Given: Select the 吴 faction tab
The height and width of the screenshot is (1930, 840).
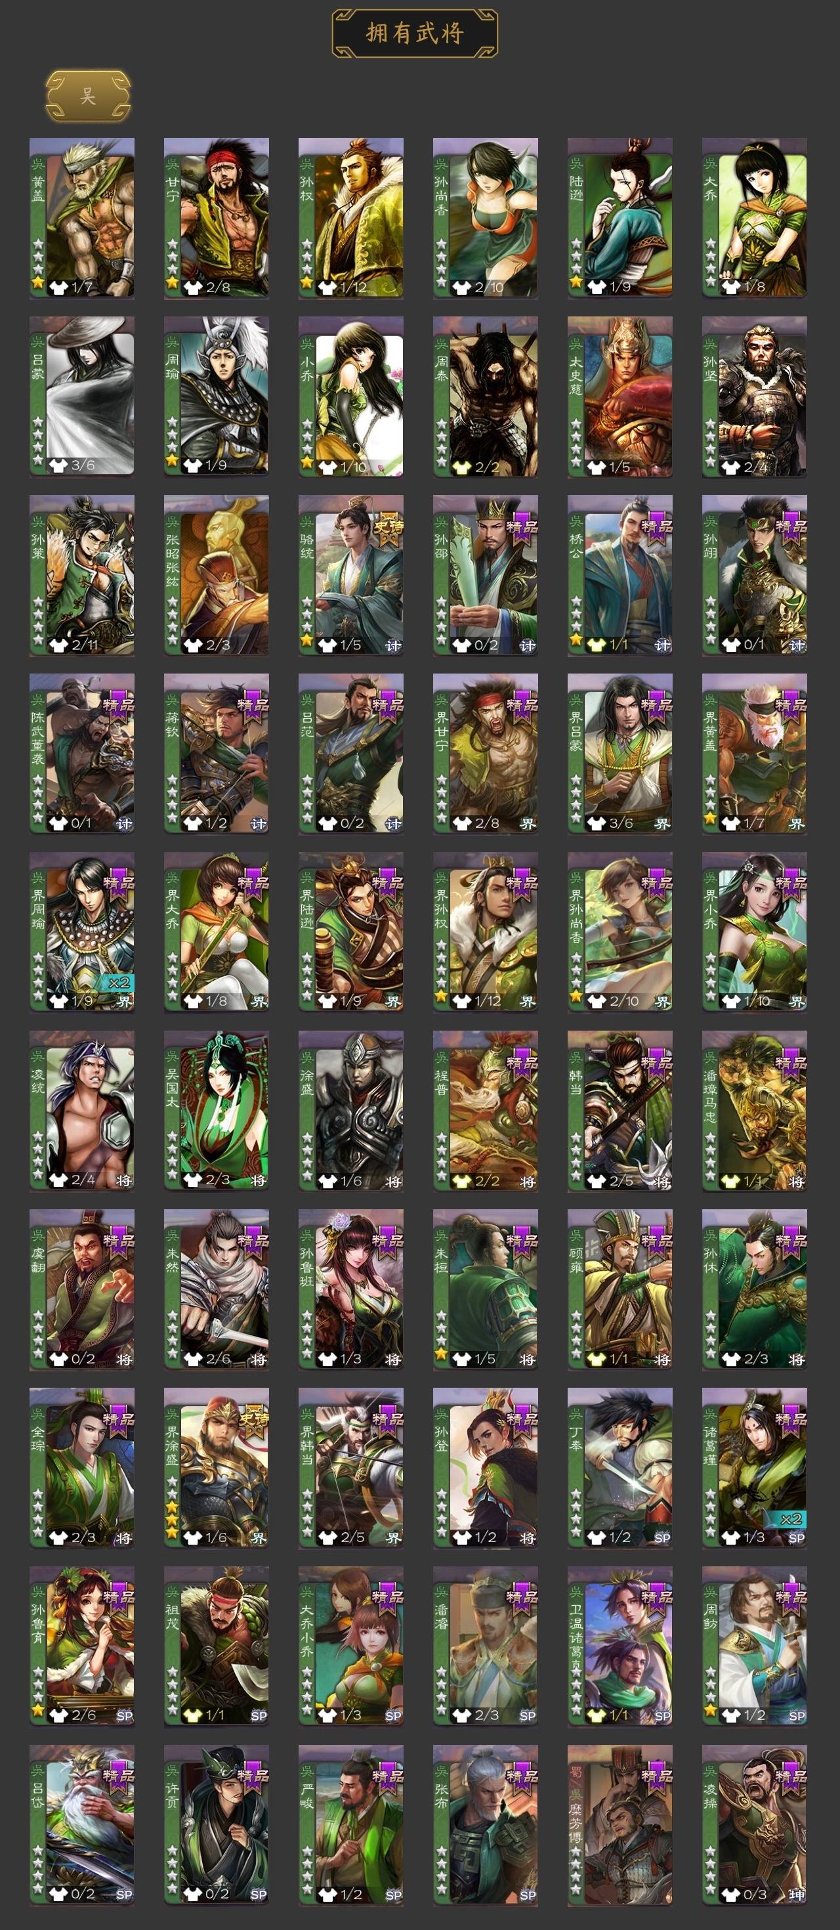Looking at the screenshot, I should (x=89, y=96).
